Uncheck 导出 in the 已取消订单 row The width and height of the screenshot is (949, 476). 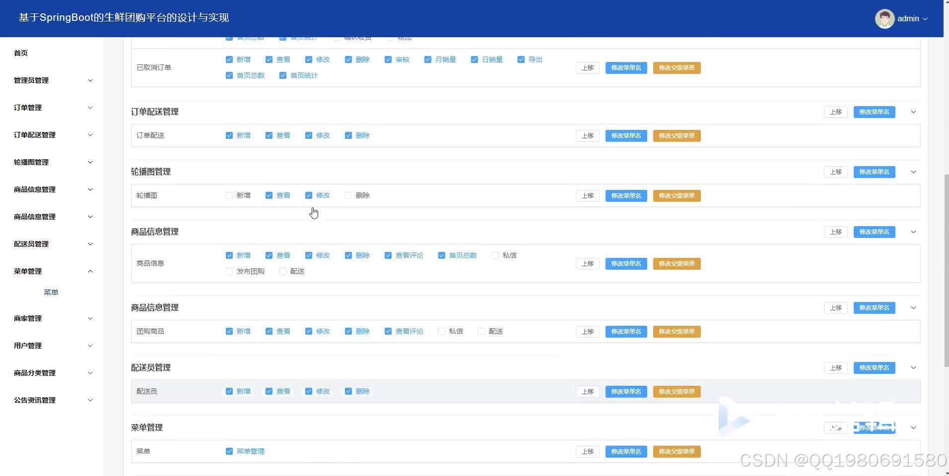pos(521,59)
